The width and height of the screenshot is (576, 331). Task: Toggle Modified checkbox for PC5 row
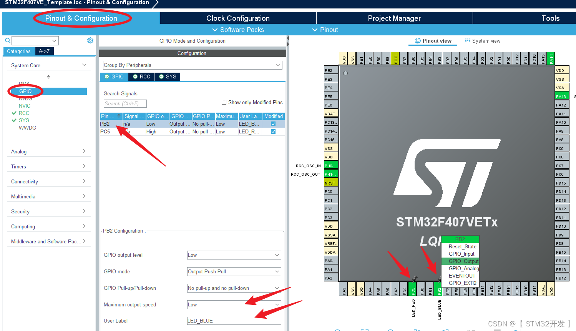(273, 131)
